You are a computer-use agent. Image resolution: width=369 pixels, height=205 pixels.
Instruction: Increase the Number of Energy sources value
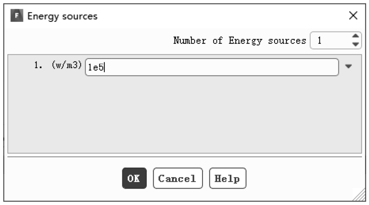[355, 36]
